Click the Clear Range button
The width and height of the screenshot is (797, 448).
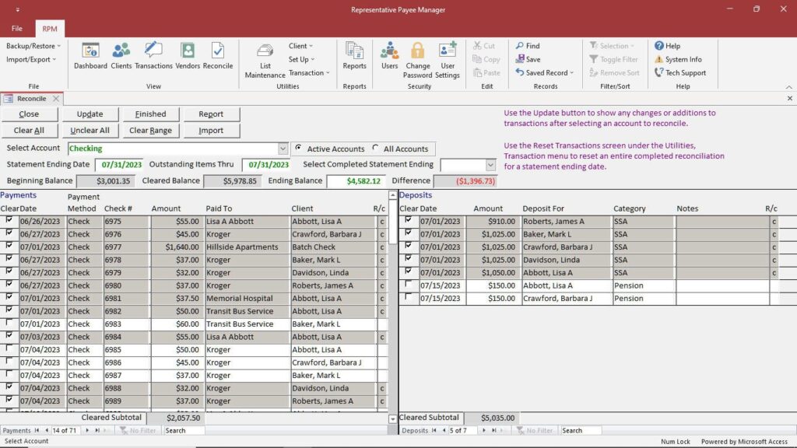coord(150,130)
